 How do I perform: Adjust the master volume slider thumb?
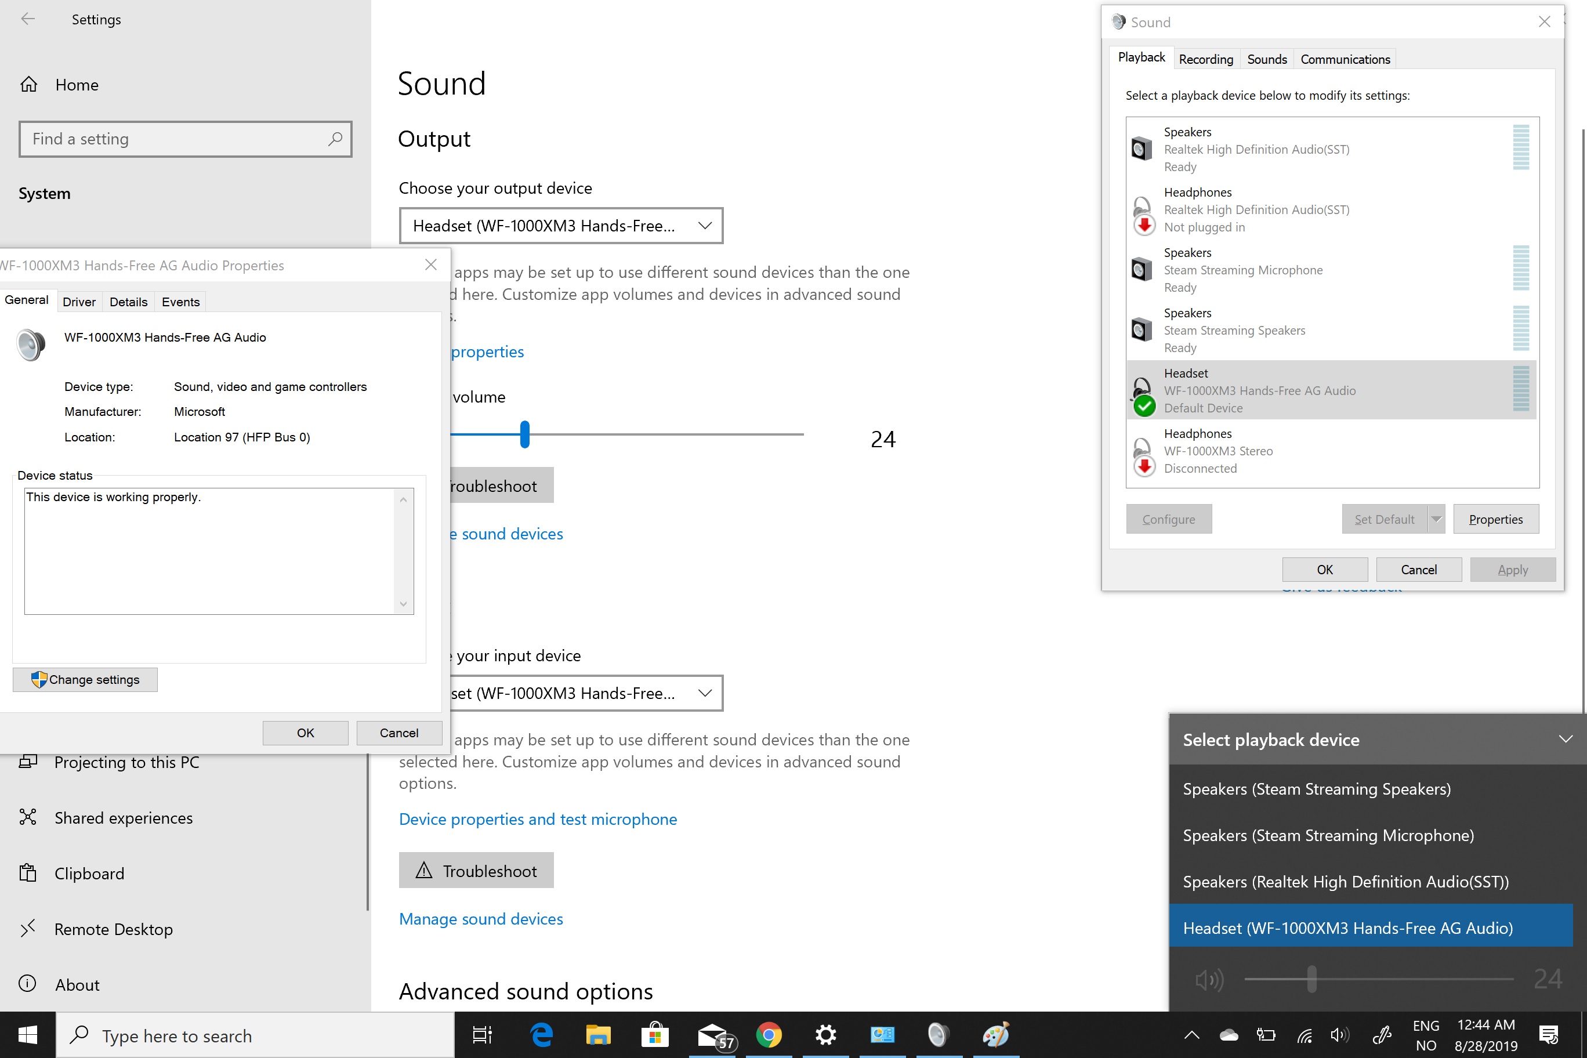525,434
